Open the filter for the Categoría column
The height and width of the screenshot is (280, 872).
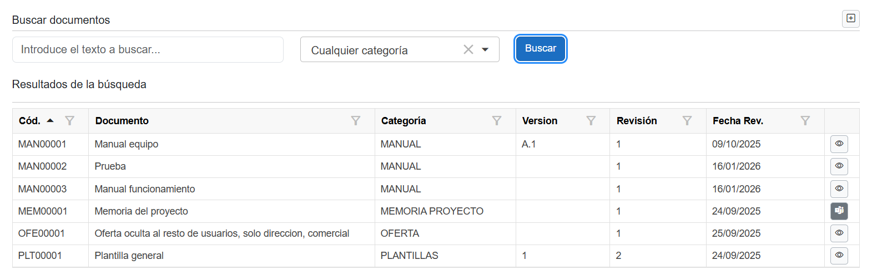click(x=497, y=121)
